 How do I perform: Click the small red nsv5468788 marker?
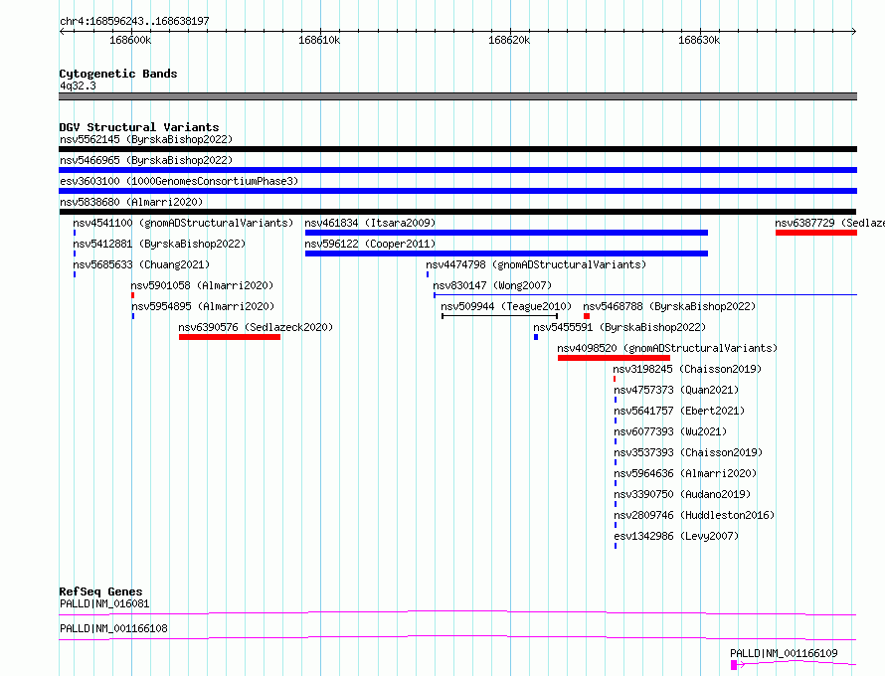[587, 316]
